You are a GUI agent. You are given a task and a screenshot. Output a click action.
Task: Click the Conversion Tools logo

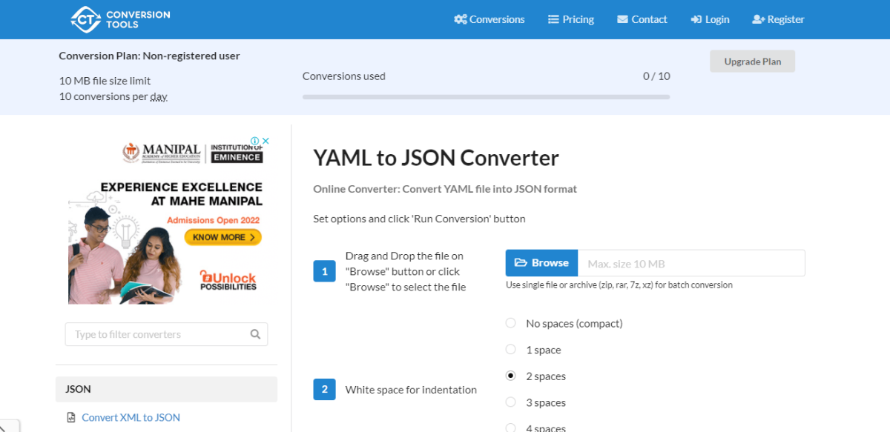[x=120, y=19]
